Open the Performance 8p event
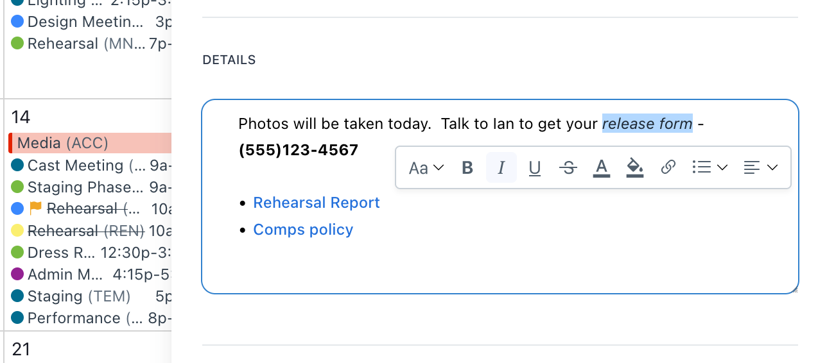This screenshot has height=363, width=827. 90,318
